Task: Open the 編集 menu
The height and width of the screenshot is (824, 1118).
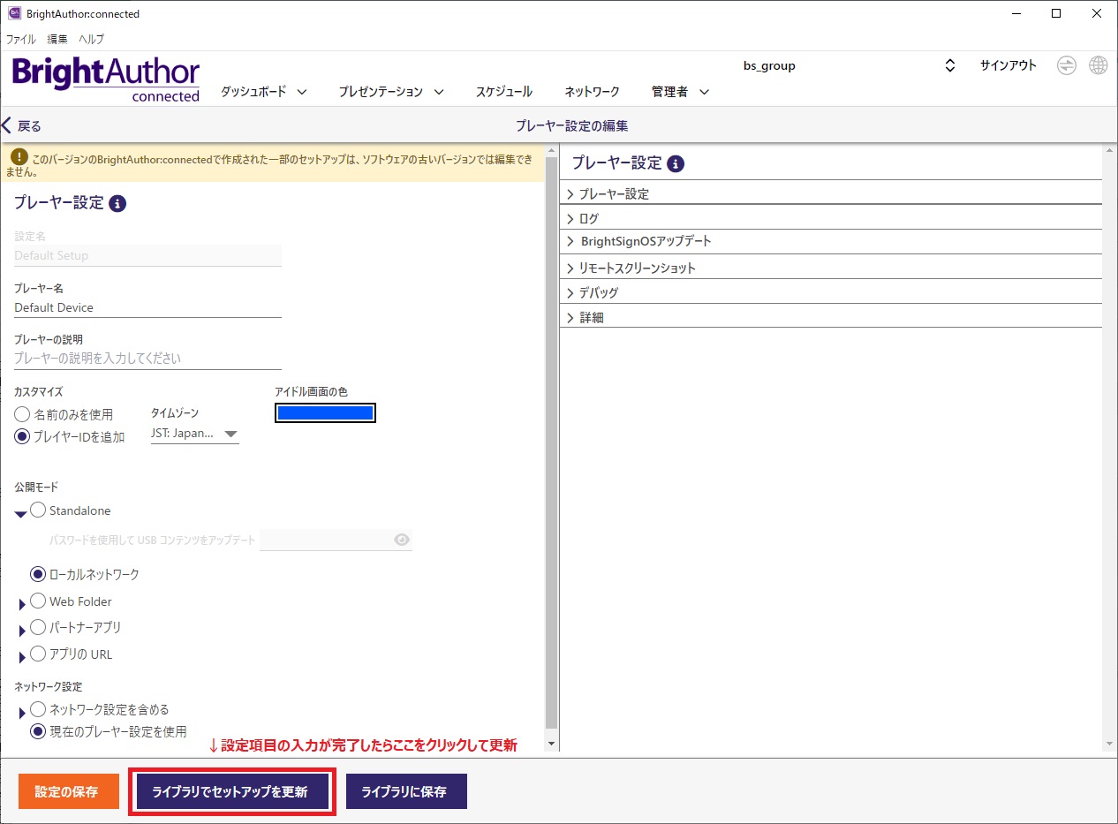Action: [x=57, y=39]
